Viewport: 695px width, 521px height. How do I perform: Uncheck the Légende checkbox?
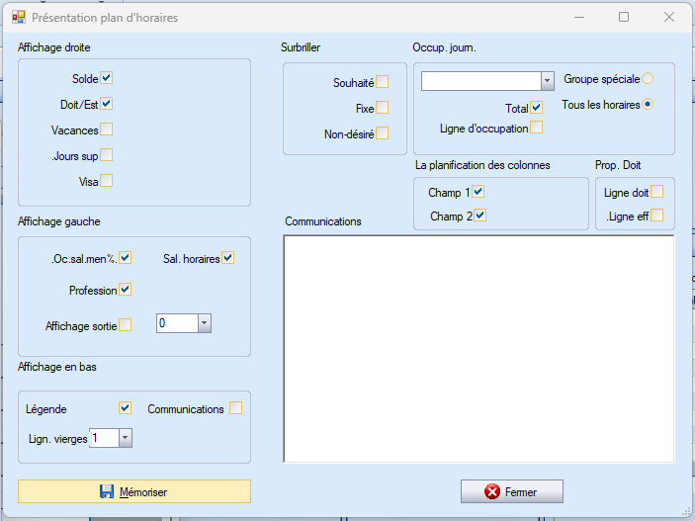pyautogui.click(x=125, y=407)
